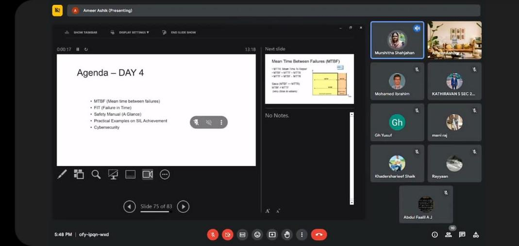Toggle closed captions on
519x246 pixels.
242,235
